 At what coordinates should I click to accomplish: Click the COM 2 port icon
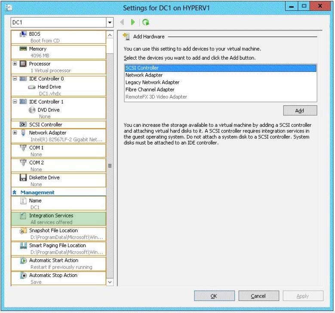pyautogui.click(x=23, y=163)
